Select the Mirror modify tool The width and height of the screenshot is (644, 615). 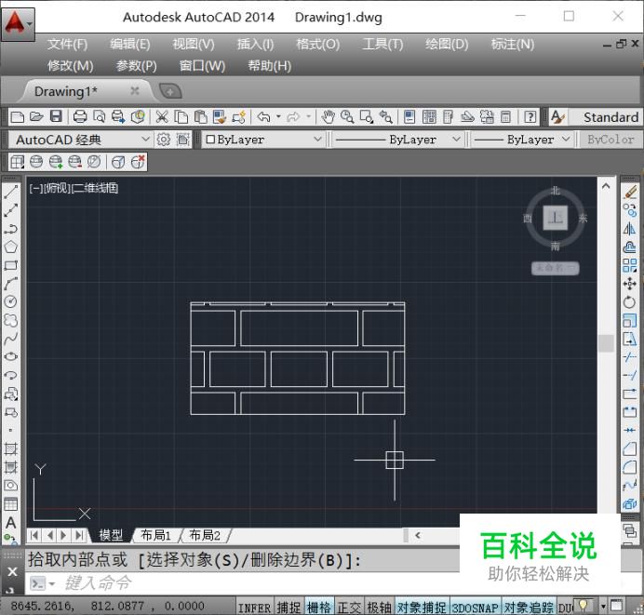(x=629, y=228)
